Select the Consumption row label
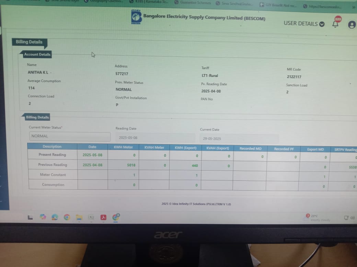Viewport: 357px width, 267px height. [53, 185]
